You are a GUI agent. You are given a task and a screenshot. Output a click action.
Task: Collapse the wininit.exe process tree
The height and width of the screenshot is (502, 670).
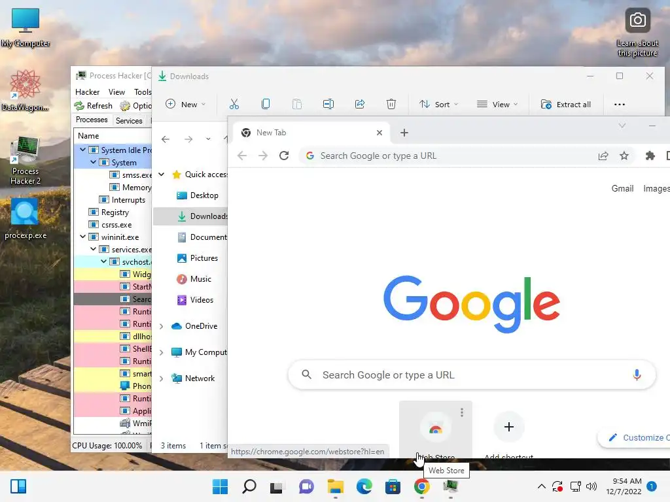coord(82,237)
